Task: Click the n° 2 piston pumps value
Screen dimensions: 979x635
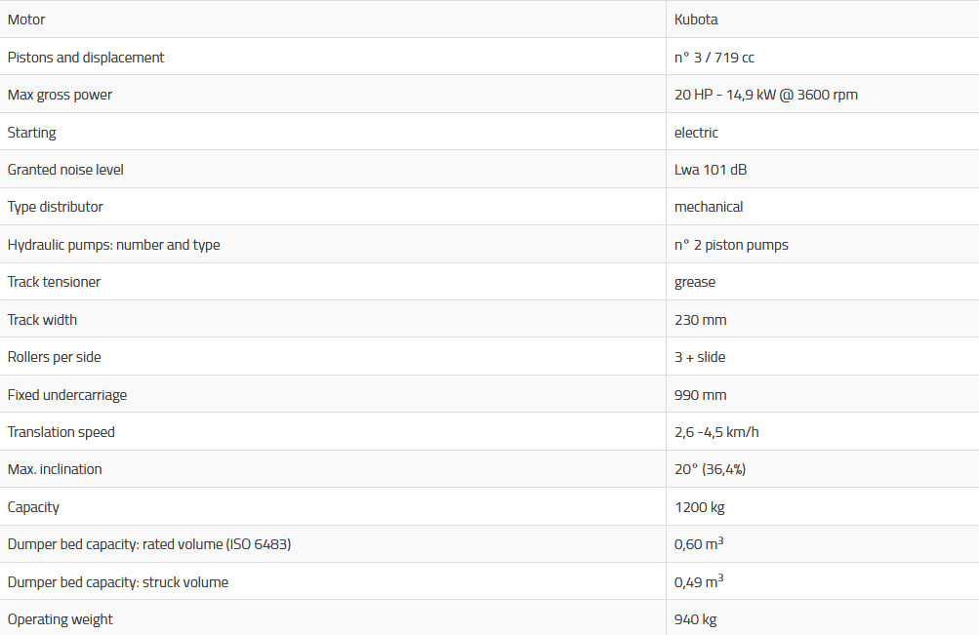Action: (731, 245)
